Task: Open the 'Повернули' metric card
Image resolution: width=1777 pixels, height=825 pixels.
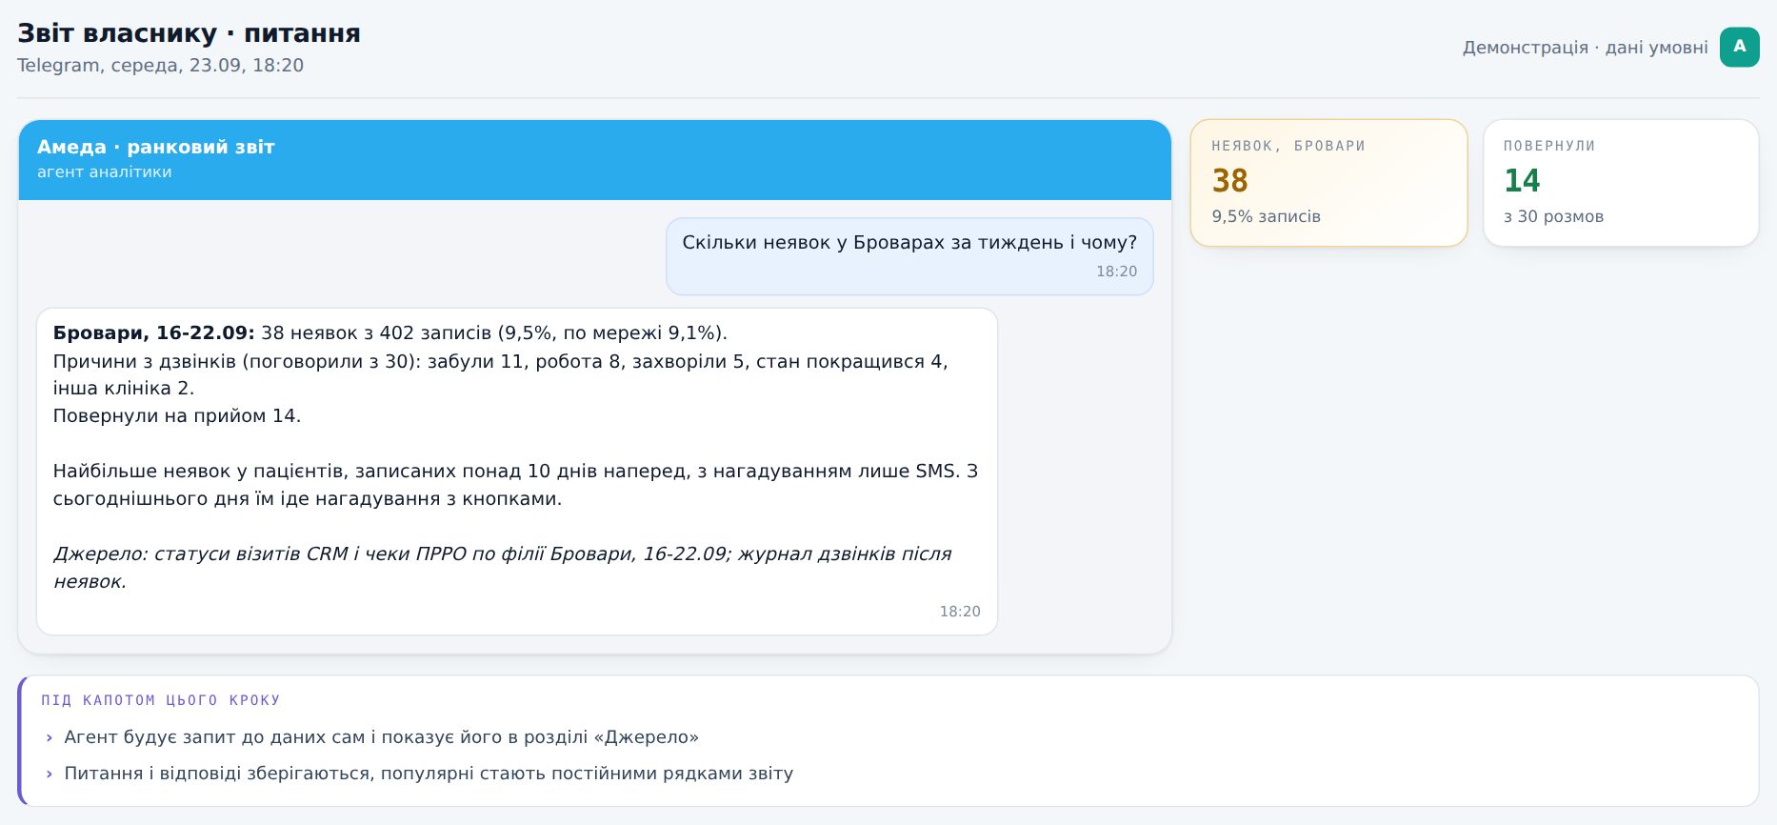Action: click(x=1621, y=183)
